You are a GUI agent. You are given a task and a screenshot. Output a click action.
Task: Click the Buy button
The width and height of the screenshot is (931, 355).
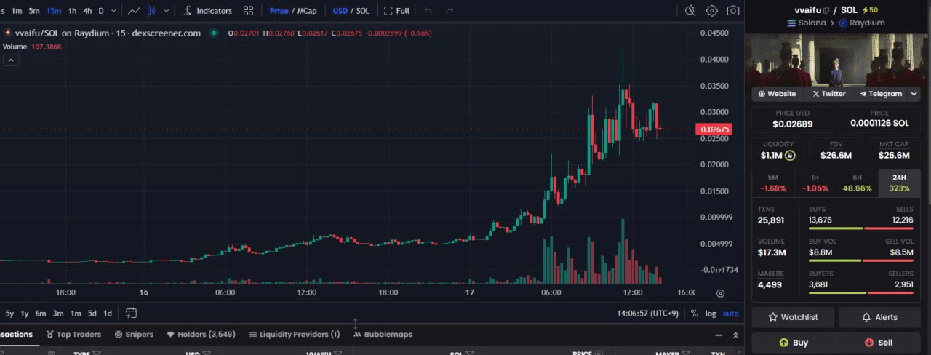[794, 342]
